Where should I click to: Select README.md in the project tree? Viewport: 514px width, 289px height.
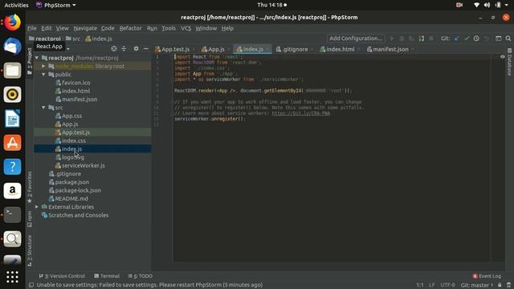71,198
